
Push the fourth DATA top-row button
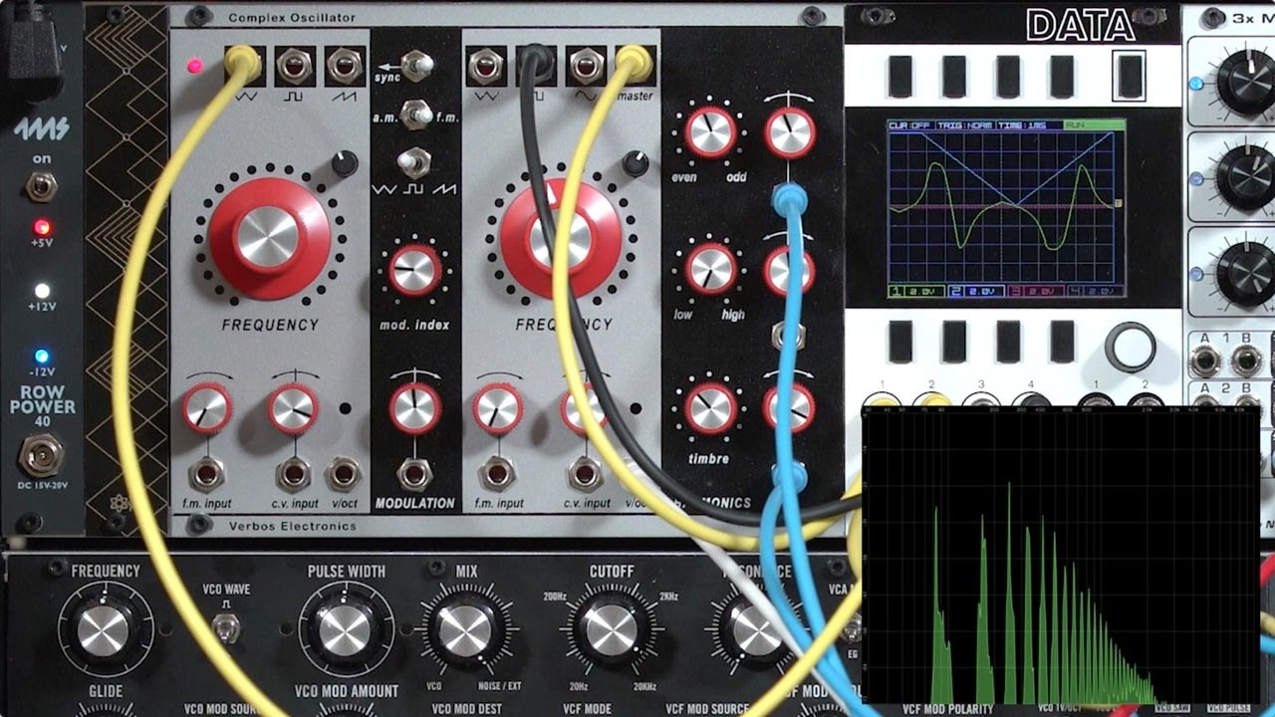coord(1062,77)
